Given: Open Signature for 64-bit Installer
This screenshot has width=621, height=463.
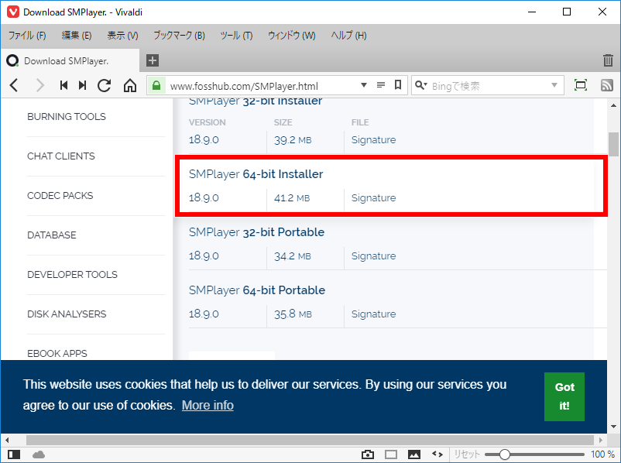Looking at the screenshot, I should click(373, 198).
